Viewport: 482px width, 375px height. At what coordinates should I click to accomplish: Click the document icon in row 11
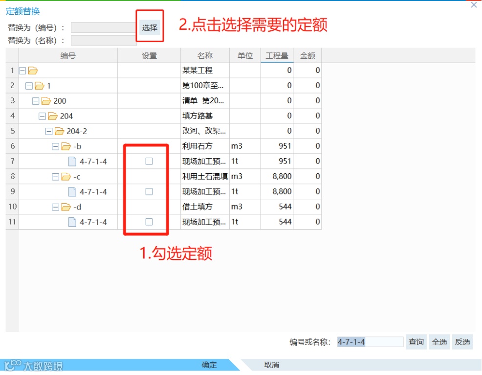coord(72,222)
